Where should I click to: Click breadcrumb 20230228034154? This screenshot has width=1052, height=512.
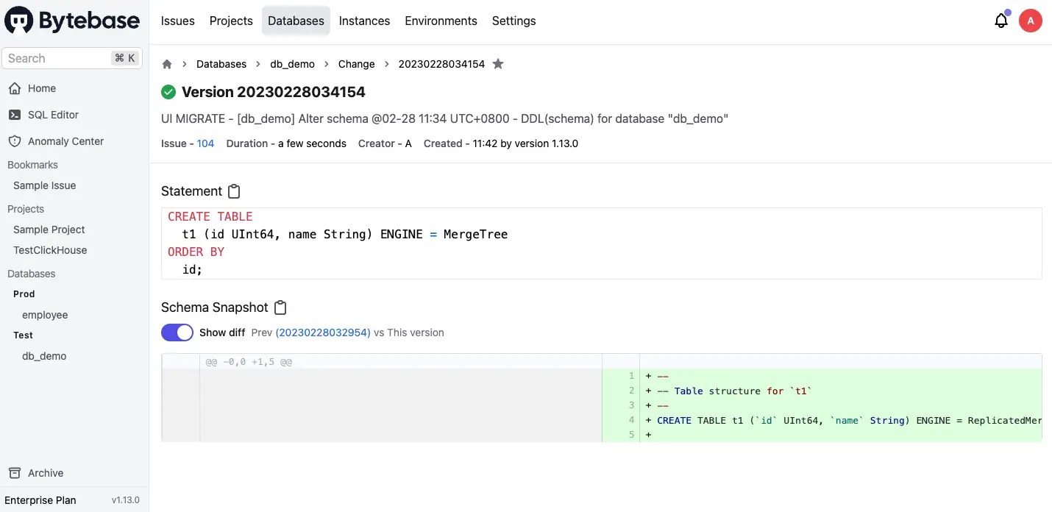click(x=441, y=64)
